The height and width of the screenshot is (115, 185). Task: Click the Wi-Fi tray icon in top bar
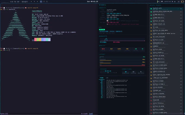pos(172,2)
